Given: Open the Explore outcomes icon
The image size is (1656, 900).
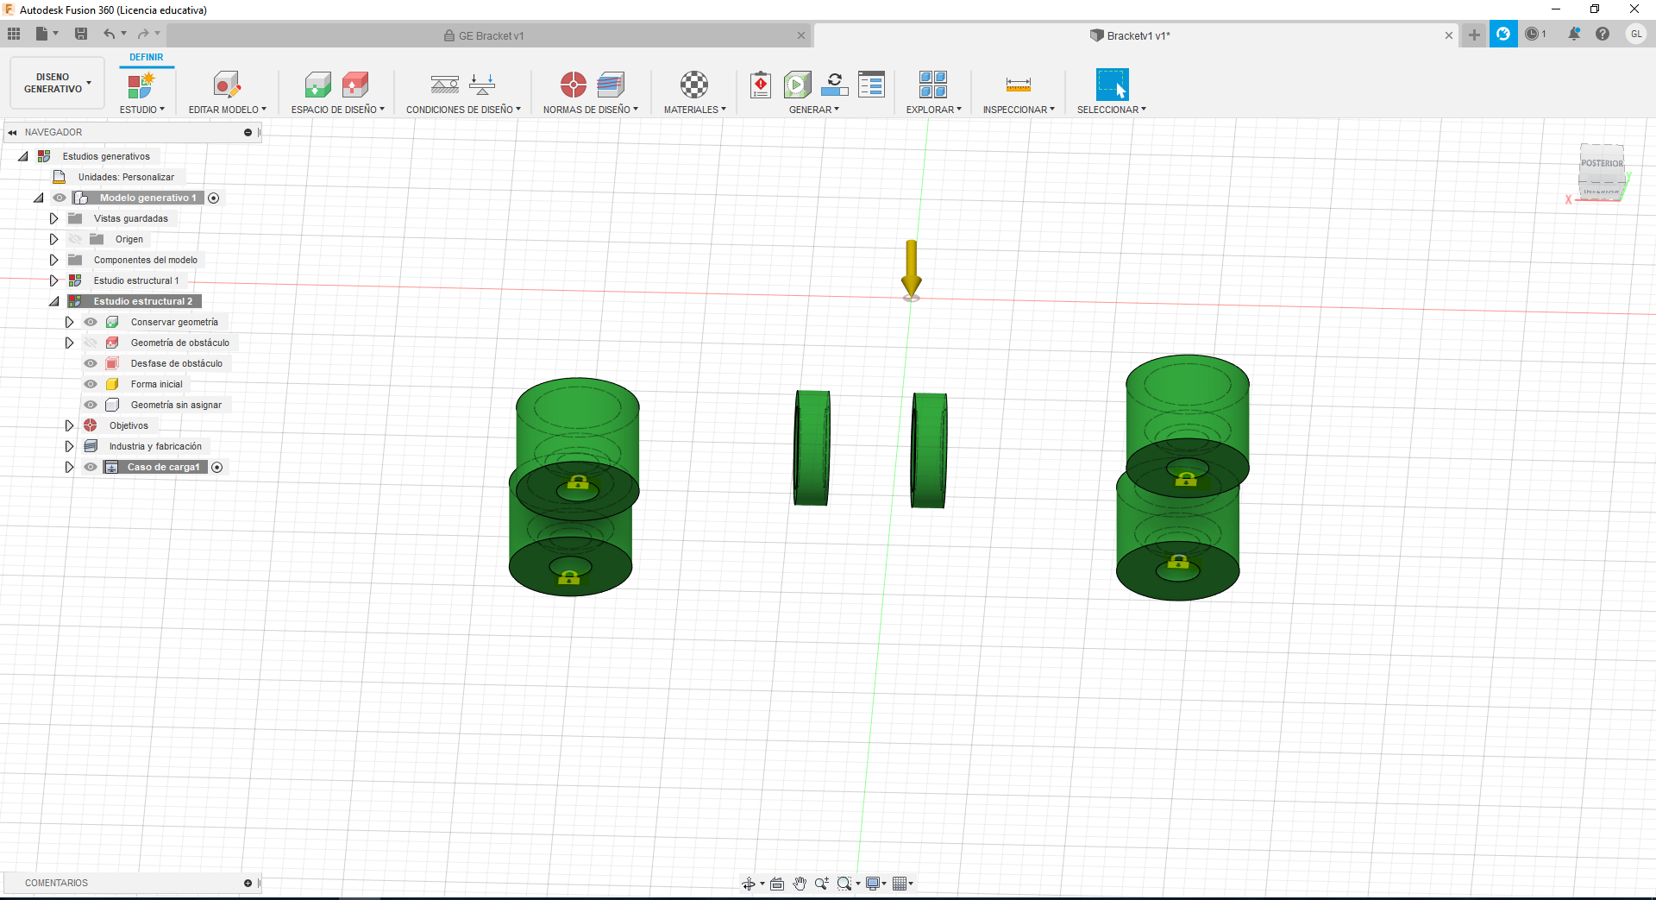Looking at the screenshot, I should pos(933,85).
